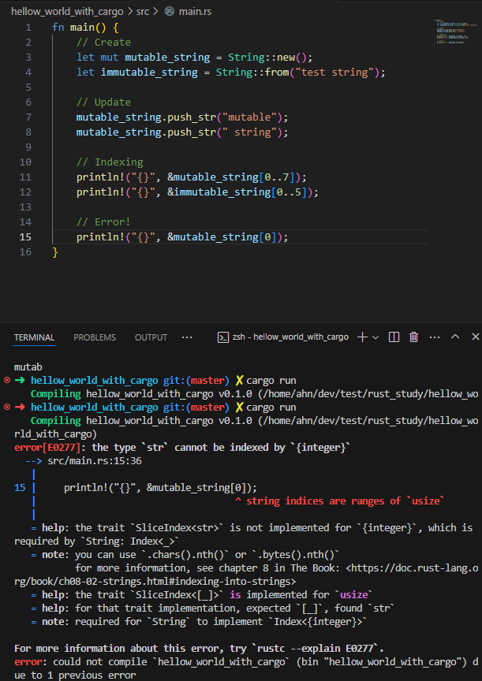Click "let immutable_string" on line 4
The height and width of the screenshot is (681, 482).
(x=137, y=72)
